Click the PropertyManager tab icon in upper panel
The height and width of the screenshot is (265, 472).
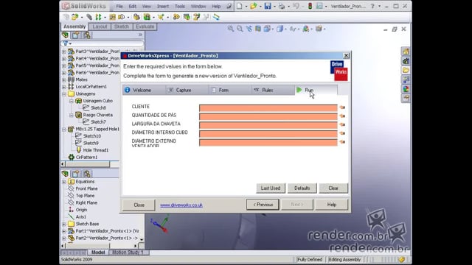[75, 35]
